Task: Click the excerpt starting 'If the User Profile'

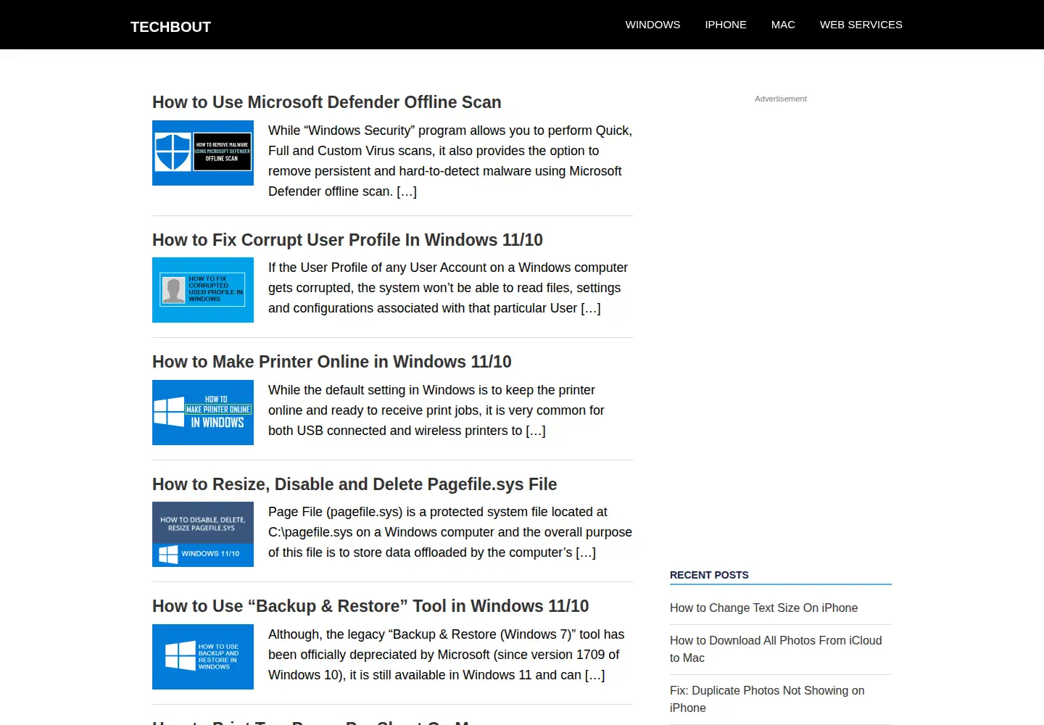Action: point(448,288)
